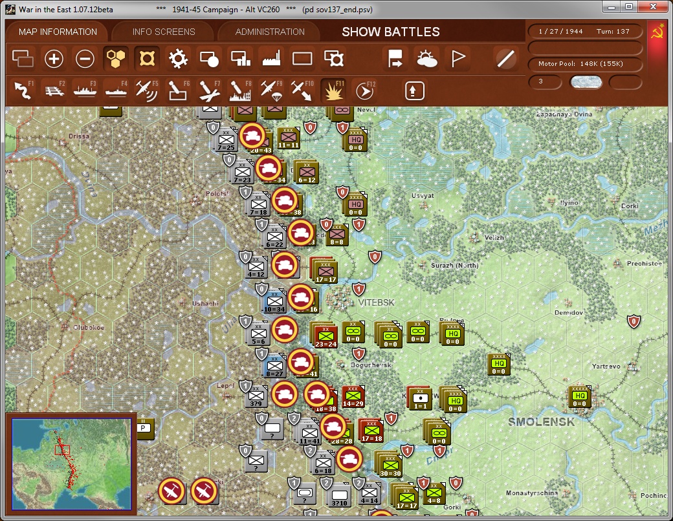Viewport: 673px width, 521px height.
Task: Toggle fortification levels gear icon
Action: tap(178, 59)
